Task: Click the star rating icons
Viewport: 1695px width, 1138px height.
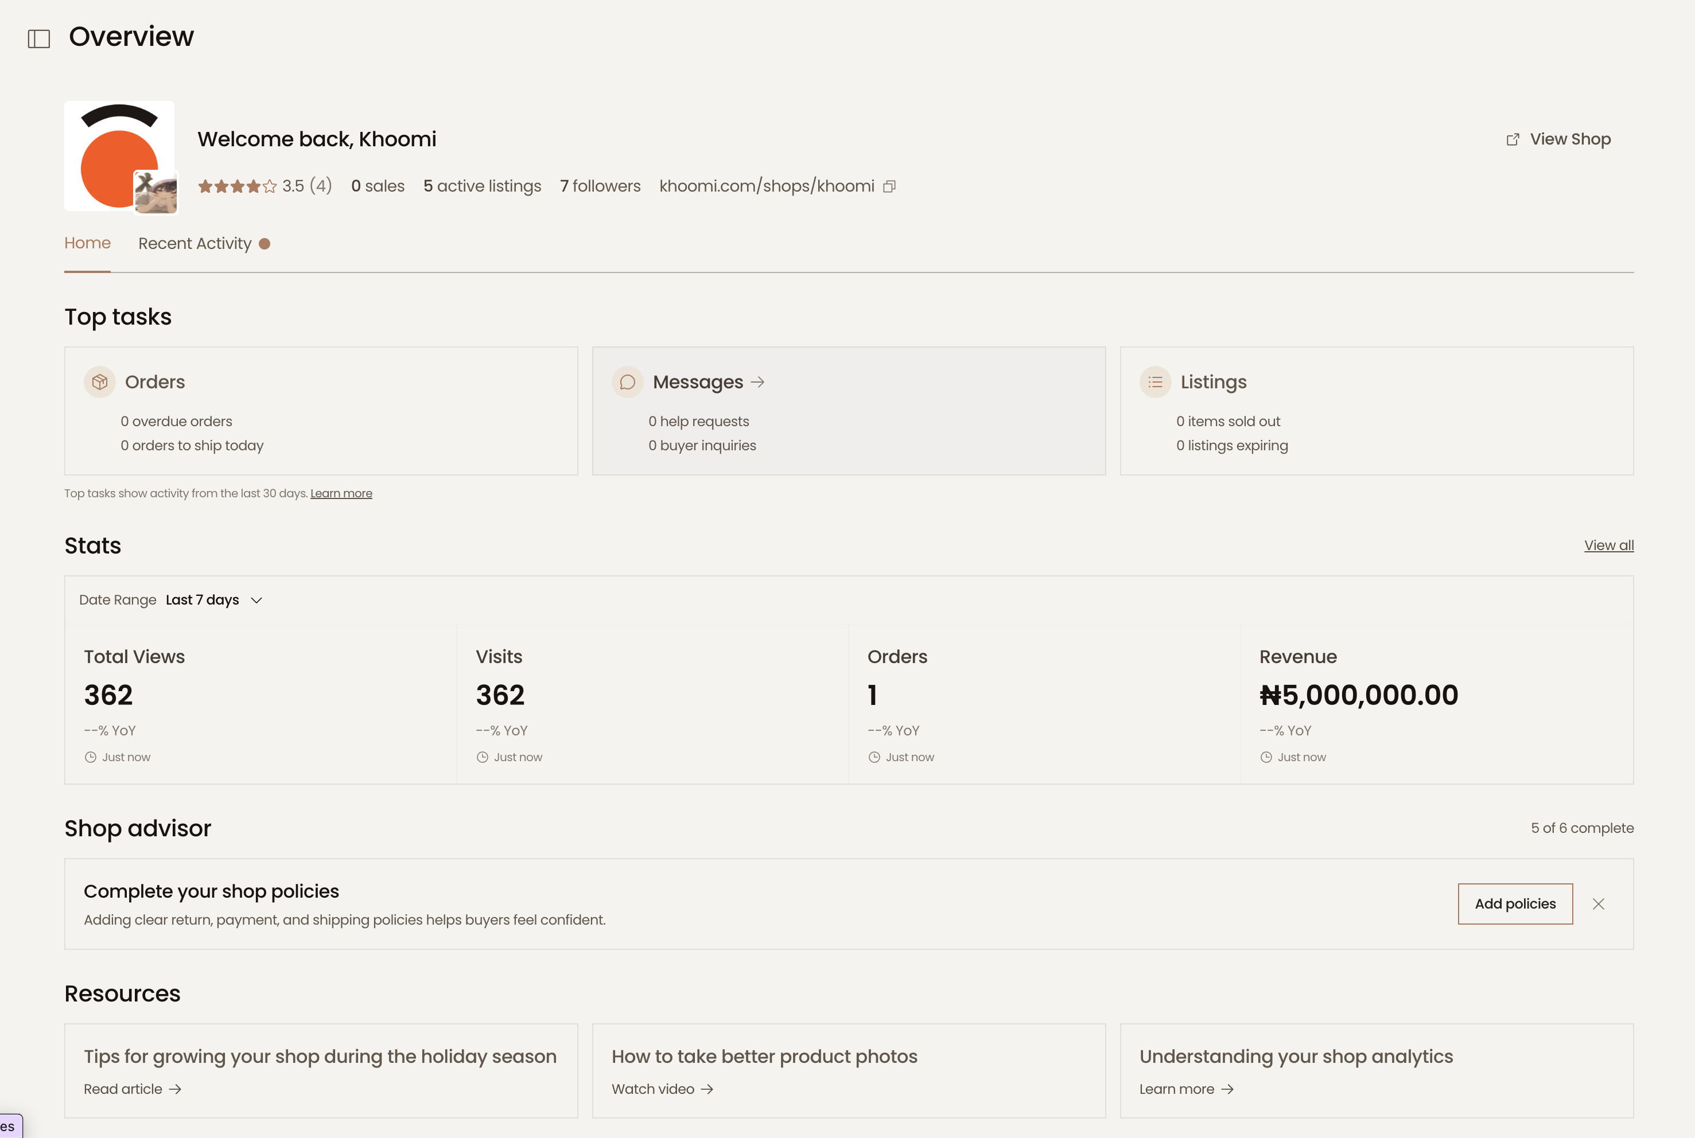Action: pos(238,186)
